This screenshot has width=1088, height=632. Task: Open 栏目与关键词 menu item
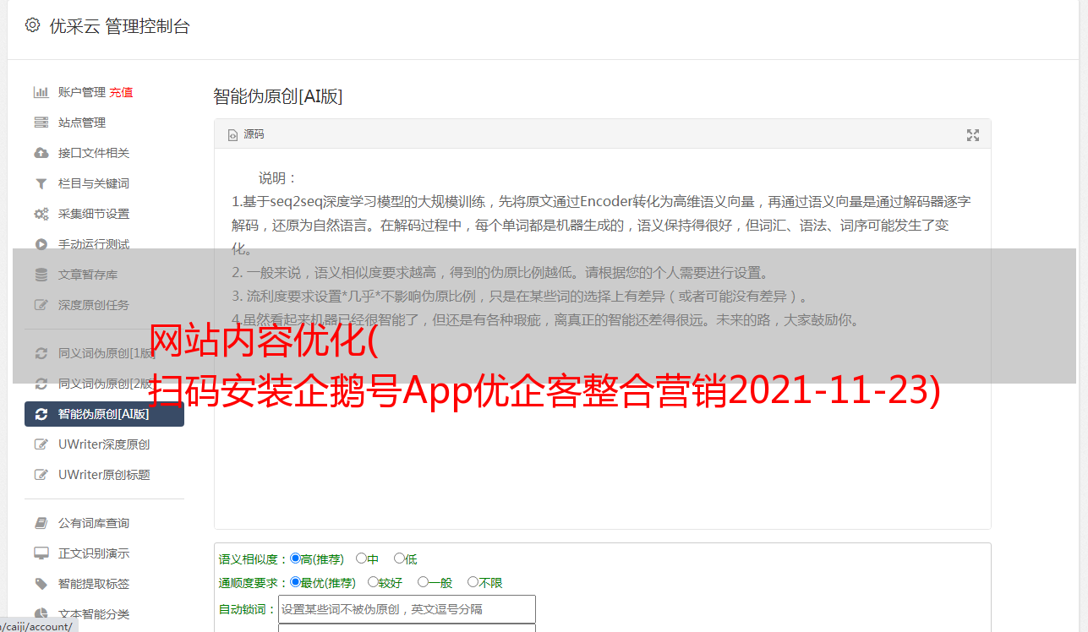[94, 183]
